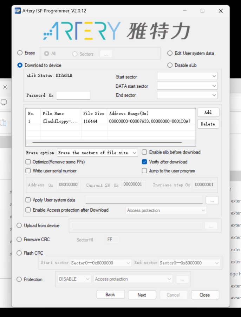Click the sLib Password input field
The image size is (241, 317).
tap(73, 95)
